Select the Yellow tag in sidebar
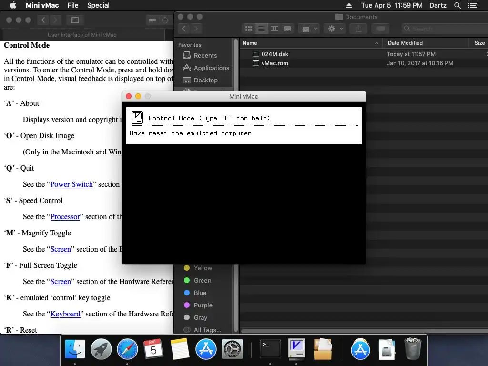The image size is (488, 366). (198, 268)
